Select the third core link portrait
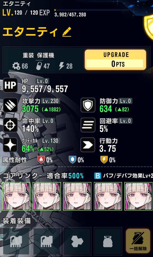 tap(77, 196)
